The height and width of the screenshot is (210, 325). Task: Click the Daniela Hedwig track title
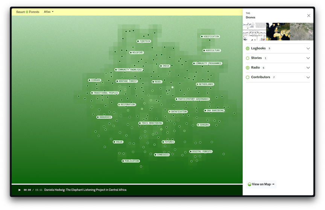point(85,190)
